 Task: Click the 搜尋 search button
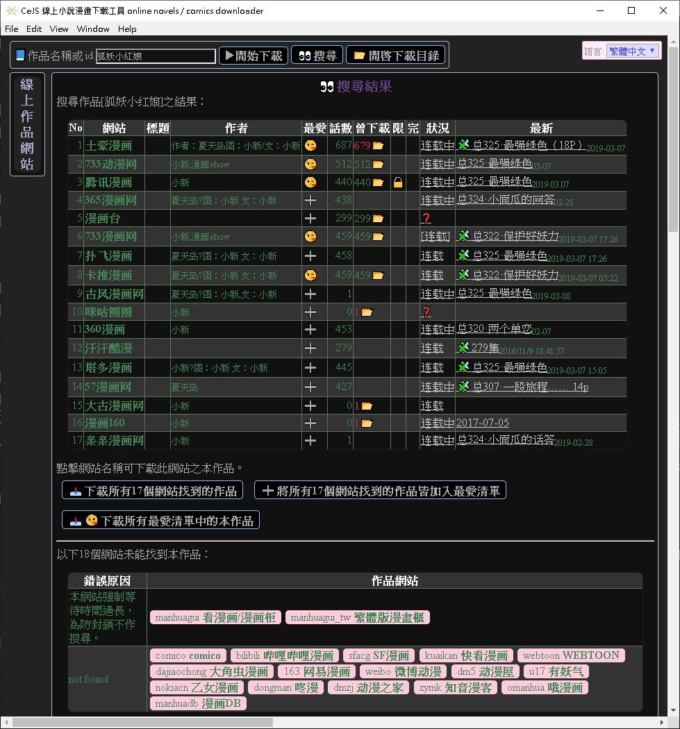pyautogui.click(x=317, y=56)
